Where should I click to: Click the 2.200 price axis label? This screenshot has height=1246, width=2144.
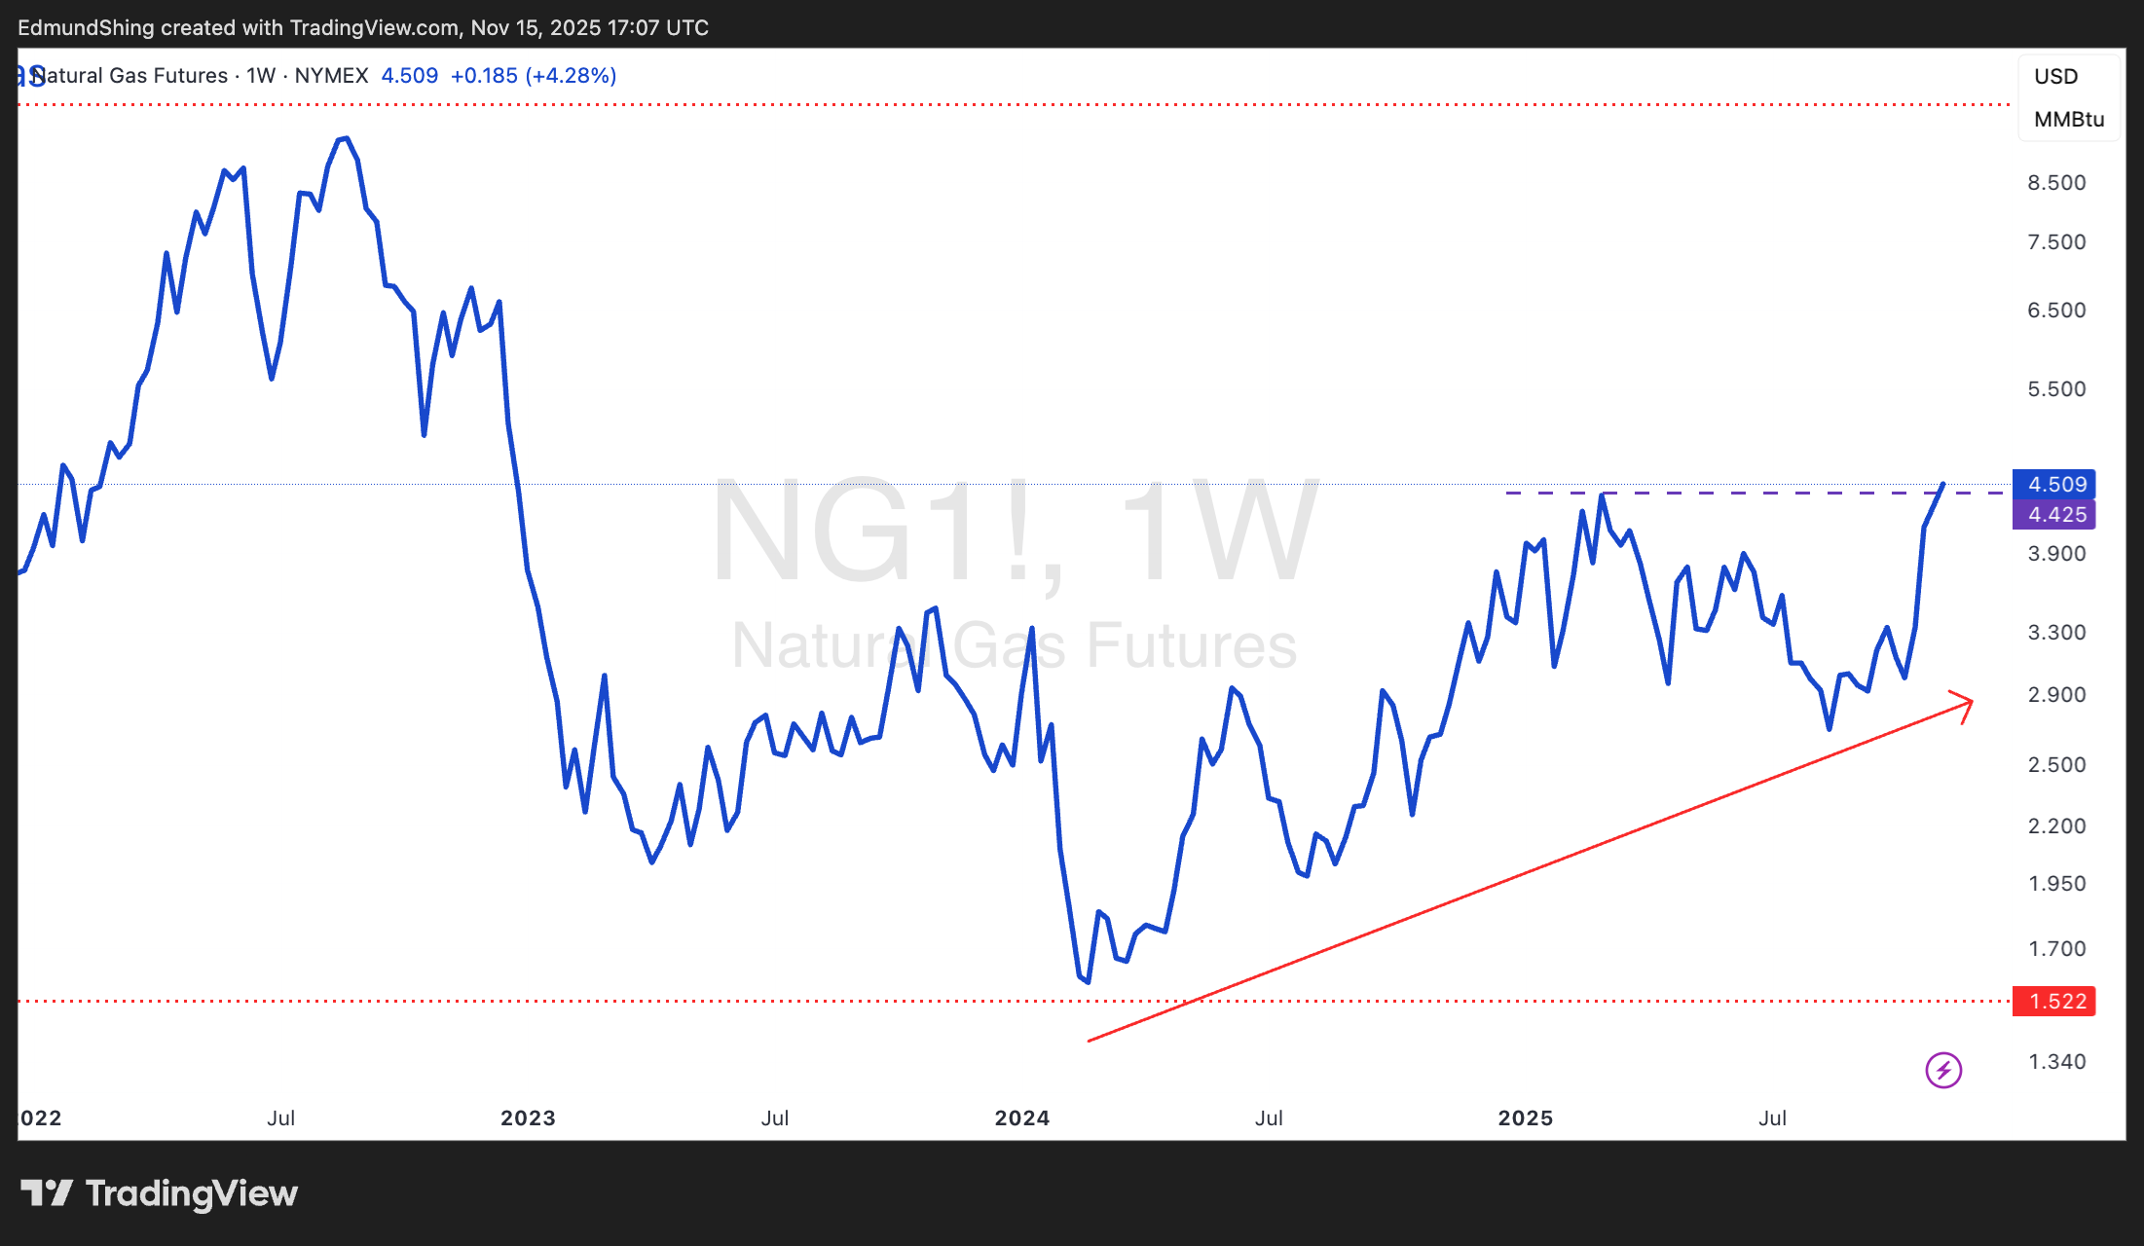tap(2056, 826)
